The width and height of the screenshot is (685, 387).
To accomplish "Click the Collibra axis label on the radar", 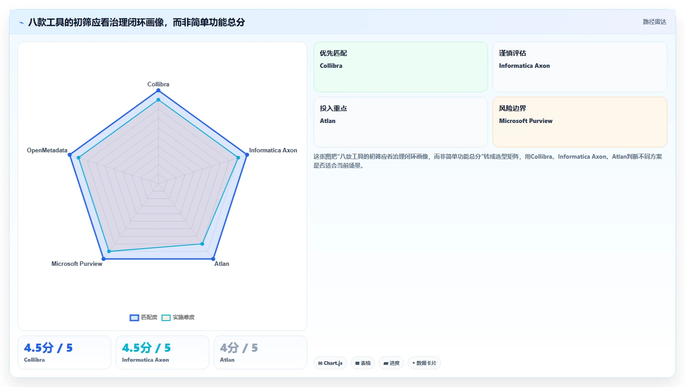I will (x=158, y=84).
